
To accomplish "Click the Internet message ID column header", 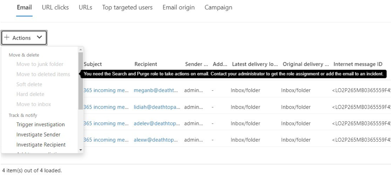I will [x=358, y=64].
